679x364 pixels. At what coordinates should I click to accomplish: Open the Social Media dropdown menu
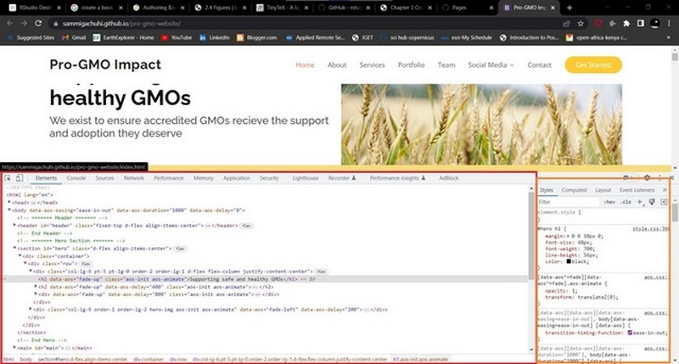pyautogui.click(x=491, y=65)
